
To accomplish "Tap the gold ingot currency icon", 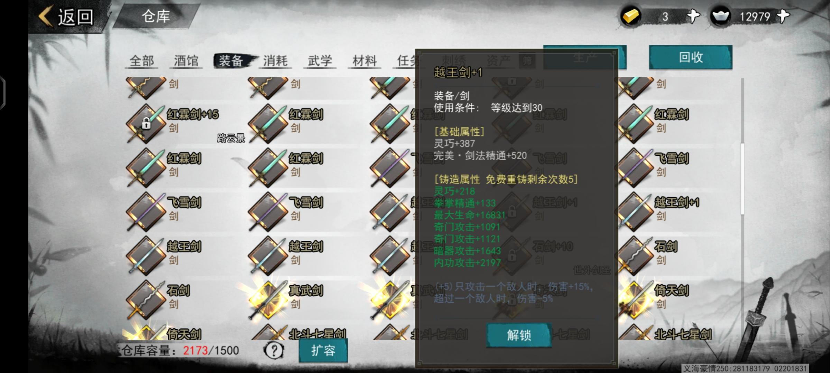I will coord(630,16).
